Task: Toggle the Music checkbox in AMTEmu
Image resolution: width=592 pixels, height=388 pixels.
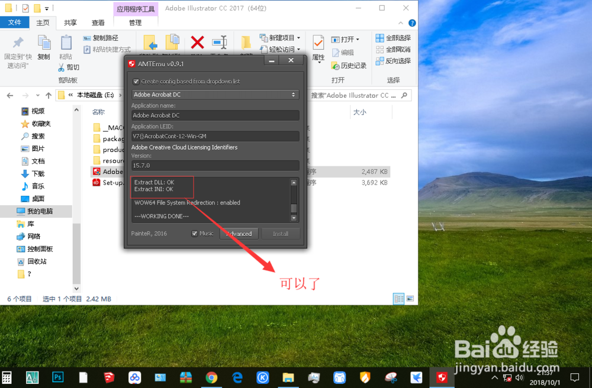Action: (x=194, y=234)
